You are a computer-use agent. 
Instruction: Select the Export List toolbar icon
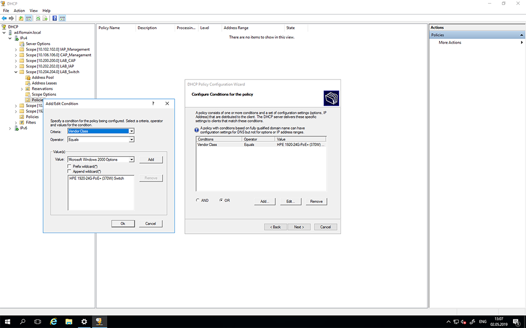tap(45, 18)
